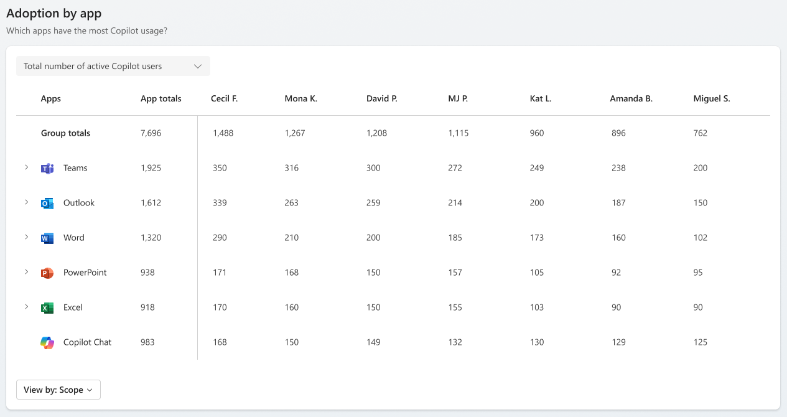Click the Copilot Chat icon
This screenshot has width=787, height=417.
(47, 342)
